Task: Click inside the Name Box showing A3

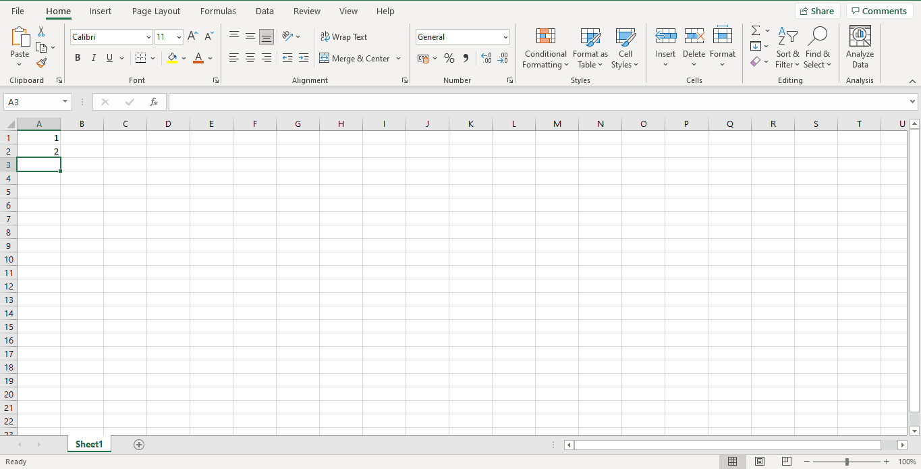Action: [32, 102]
